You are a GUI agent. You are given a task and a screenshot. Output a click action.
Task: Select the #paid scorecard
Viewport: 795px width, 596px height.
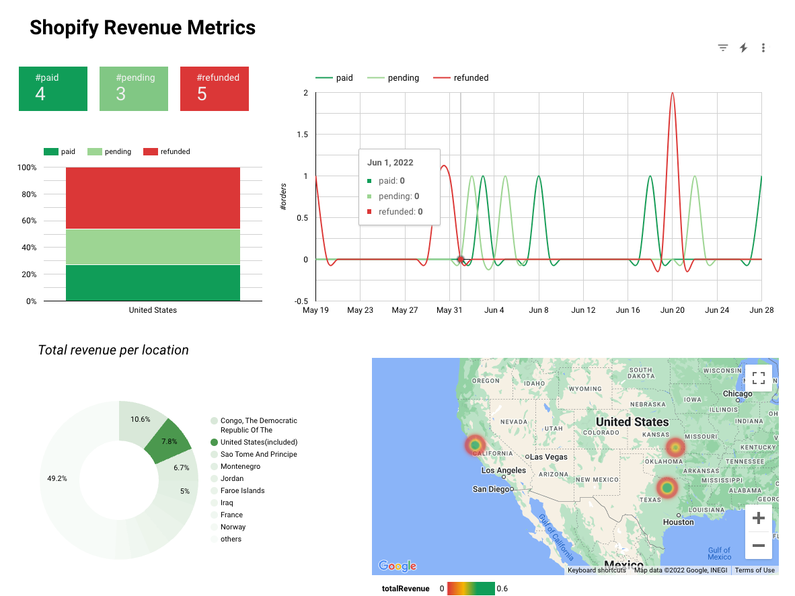(x=53, y=89)
